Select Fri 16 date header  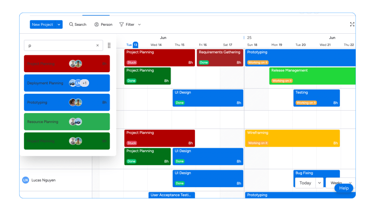click(x=203, y=45)
